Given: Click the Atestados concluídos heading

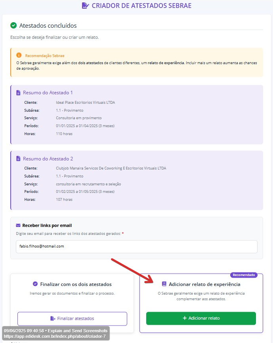Looking at the screenshot, I should 48,26.
